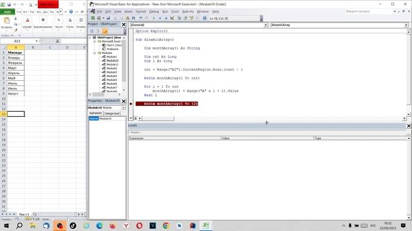The image size is (412, 231).
Task: Open the Window menu in VBA editor
Action: pyautogui.click(x=203, y=12)
